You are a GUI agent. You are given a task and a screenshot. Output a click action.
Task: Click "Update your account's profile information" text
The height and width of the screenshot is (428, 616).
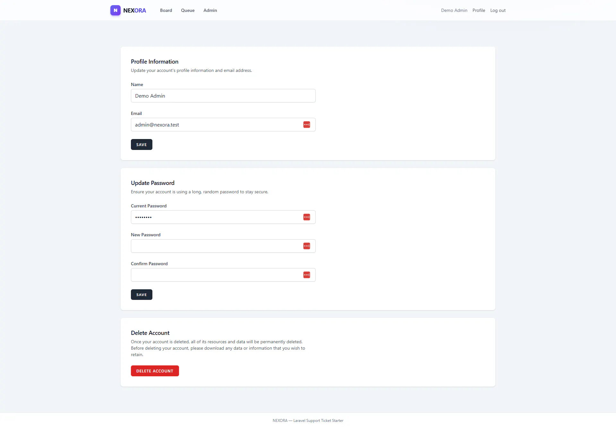click(192, 70)
